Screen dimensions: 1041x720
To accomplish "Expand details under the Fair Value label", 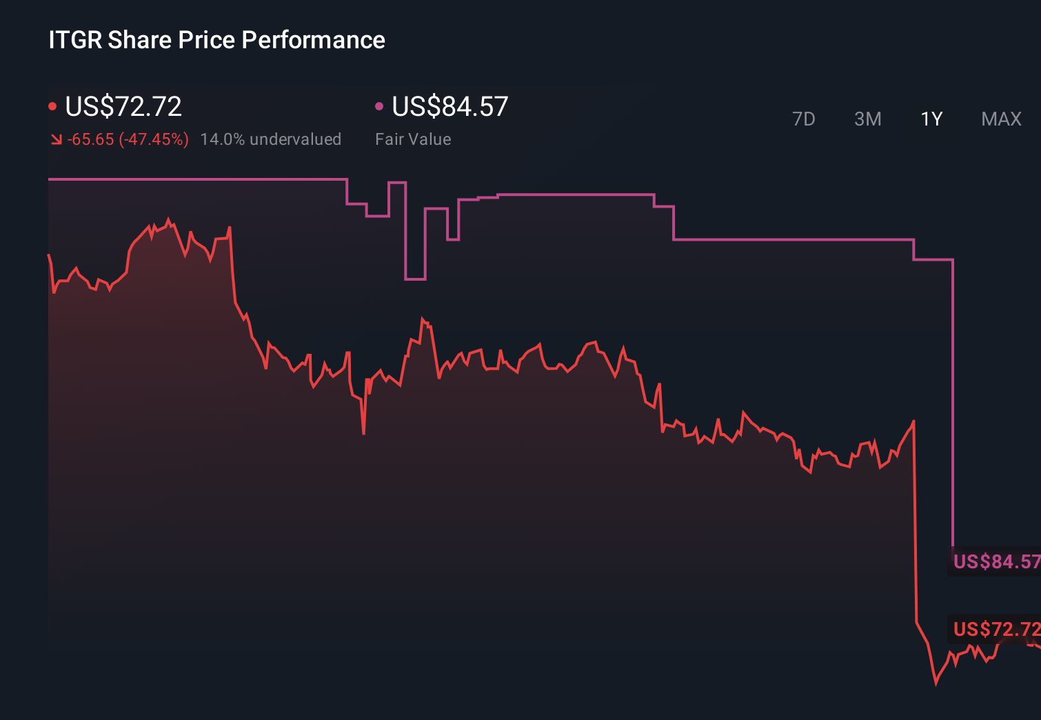I will tap(413, 139).
